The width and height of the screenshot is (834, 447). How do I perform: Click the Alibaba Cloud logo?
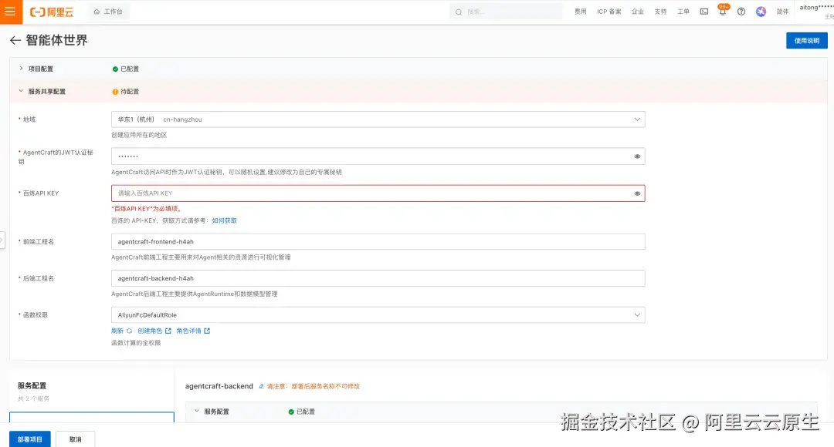pyautogui.click(x=52, y=12)
